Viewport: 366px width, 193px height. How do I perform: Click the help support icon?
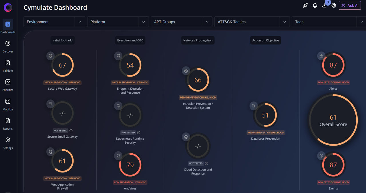coord(334,5)
